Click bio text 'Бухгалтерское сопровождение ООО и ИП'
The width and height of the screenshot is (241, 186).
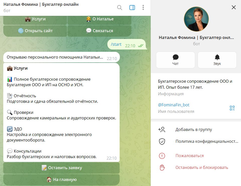[x=195, y=84]
